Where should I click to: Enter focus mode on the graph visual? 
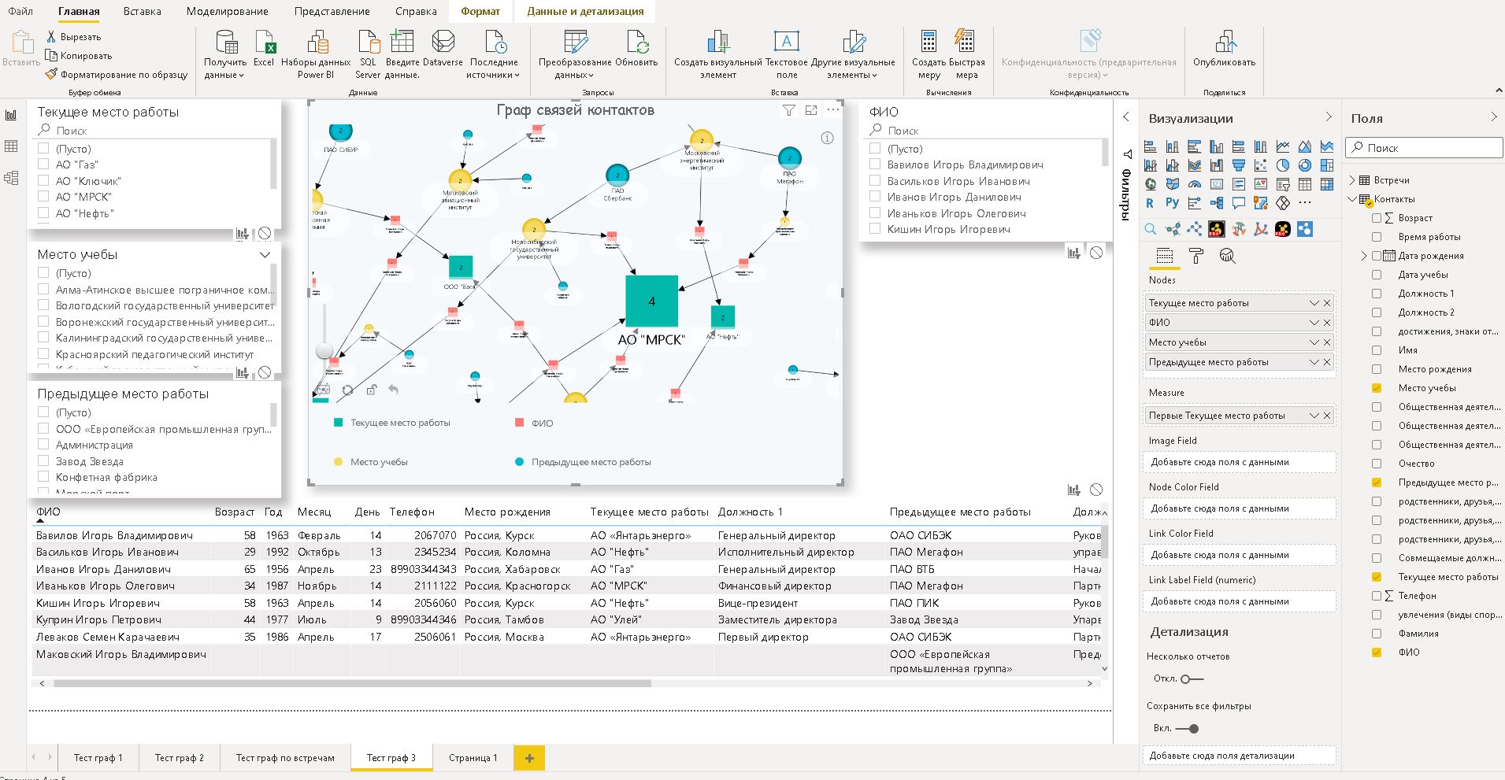pos(811,111)
